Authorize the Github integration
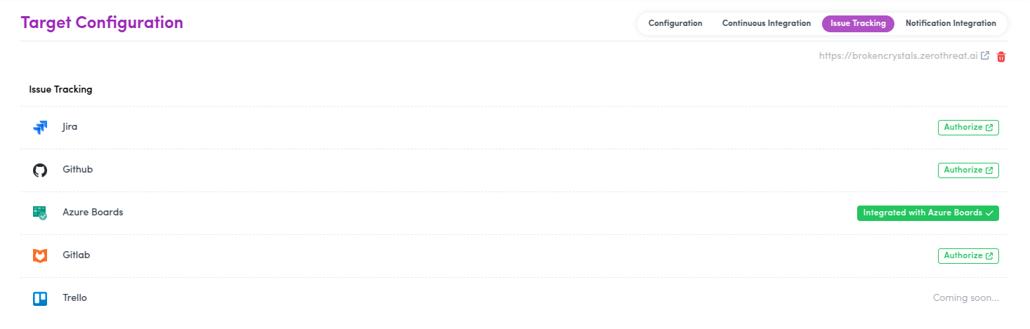Image resolution: width=1030 pixels, height=329 pixels. pos(968,170)
